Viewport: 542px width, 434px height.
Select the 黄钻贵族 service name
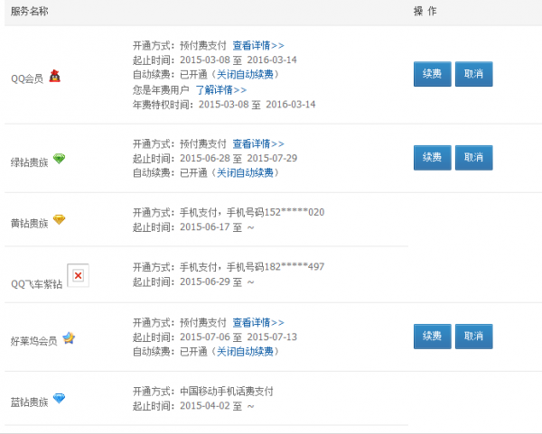(30, 224)
